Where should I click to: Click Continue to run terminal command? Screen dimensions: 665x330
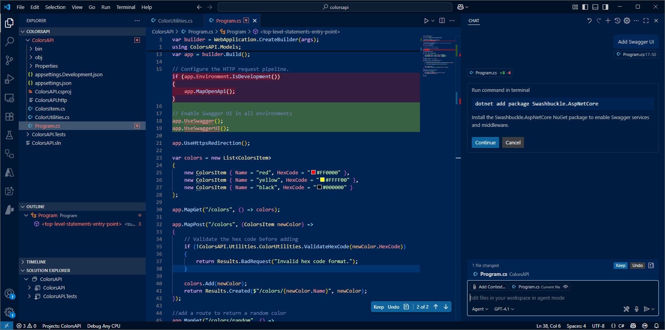485,142
